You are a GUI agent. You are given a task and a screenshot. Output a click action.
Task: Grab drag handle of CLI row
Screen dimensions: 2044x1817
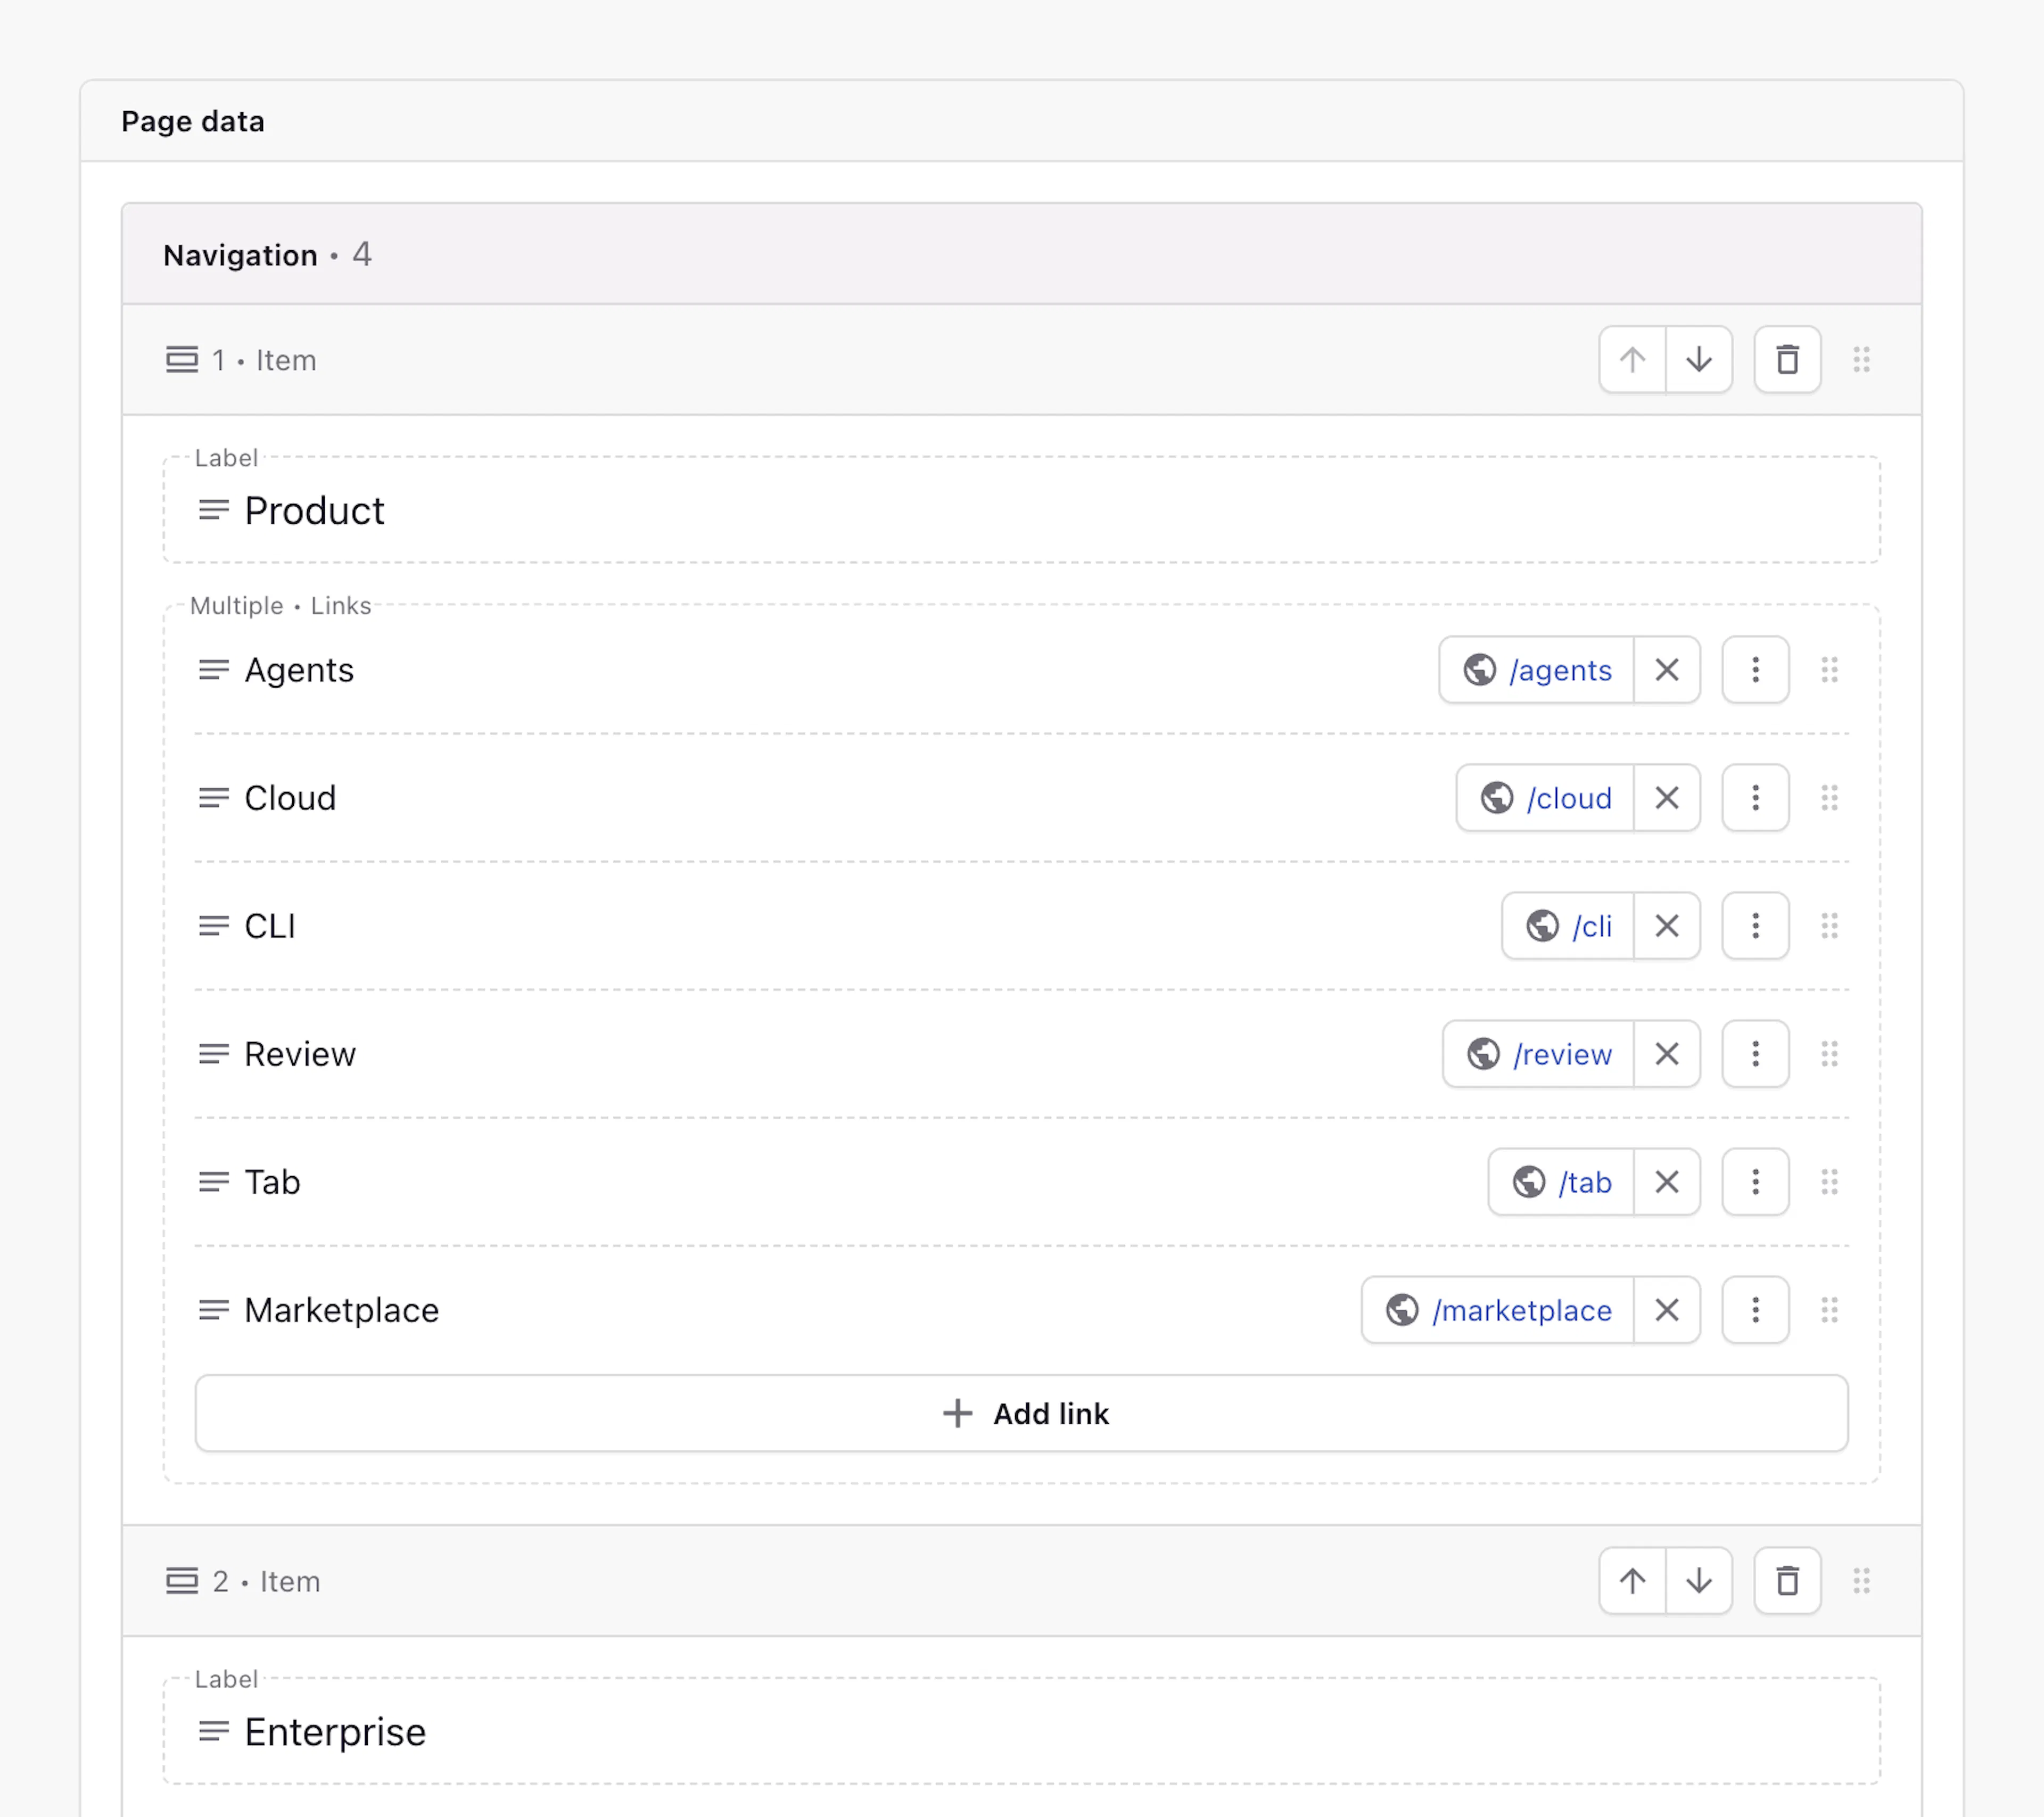(1829, 925)
